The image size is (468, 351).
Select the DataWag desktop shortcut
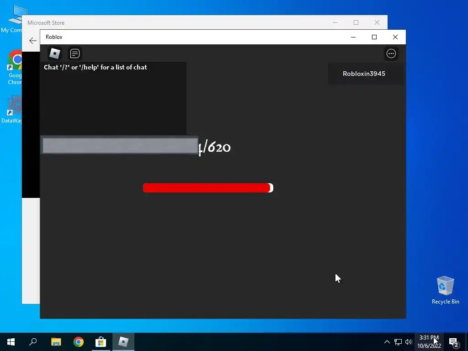coord(11,109)
